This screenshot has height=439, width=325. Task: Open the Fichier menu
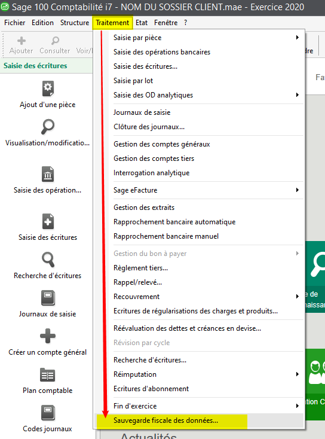click(14, 23)
